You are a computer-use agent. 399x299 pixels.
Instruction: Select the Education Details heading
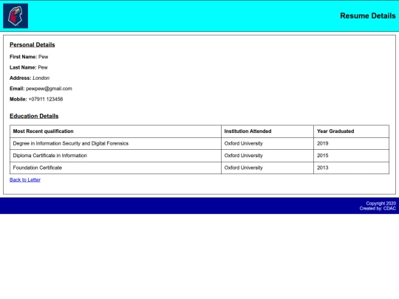(34, 116)
